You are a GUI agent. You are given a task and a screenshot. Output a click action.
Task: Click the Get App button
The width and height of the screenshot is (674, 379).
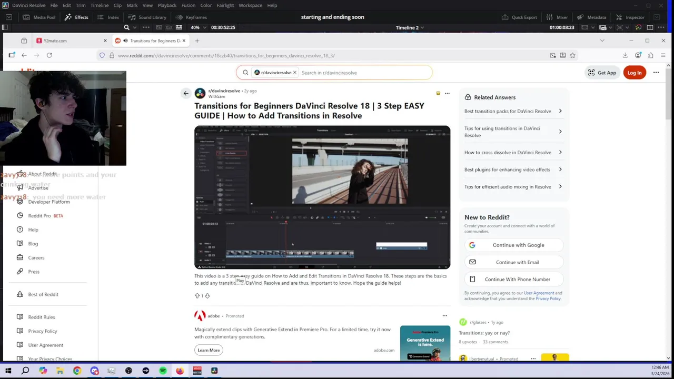[602, 73]
